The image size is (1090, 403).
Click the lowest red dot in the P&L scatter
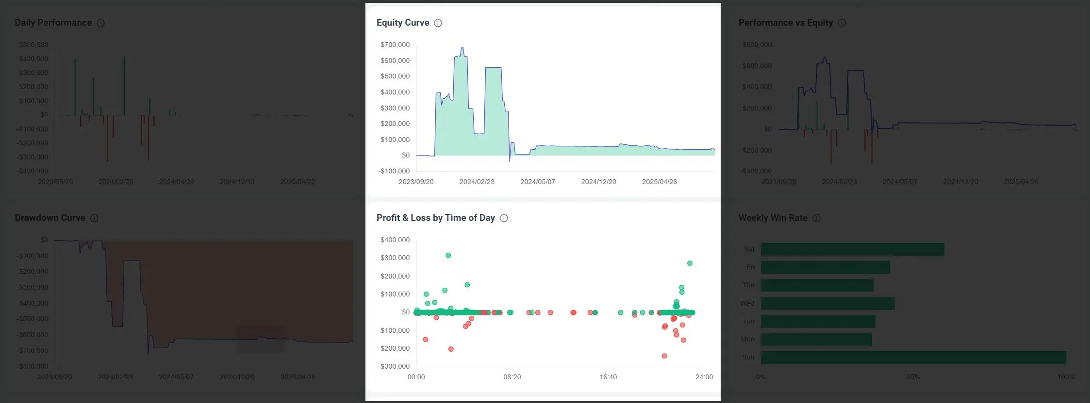click(664, 356)
